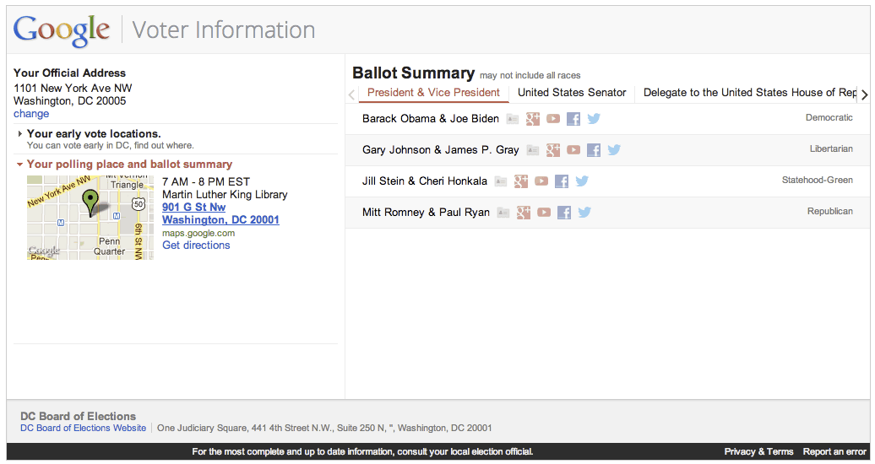Click 'change' link under official address

[31, 114]
